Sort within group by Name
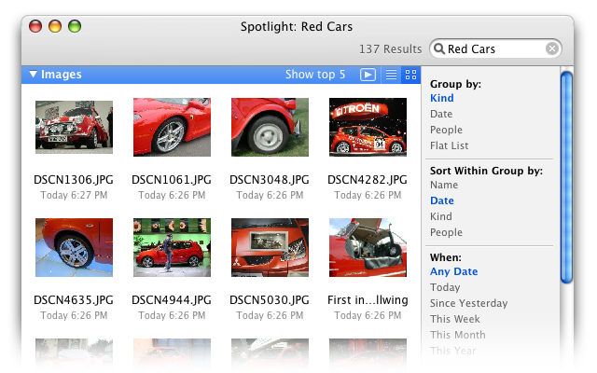The height and width of the screenshot is (373, 597). [x=444, y=186]
